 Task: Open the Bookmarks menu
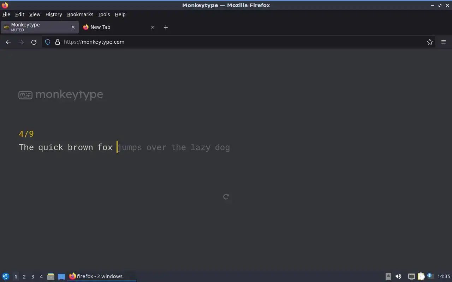click(x=80, y=14)
